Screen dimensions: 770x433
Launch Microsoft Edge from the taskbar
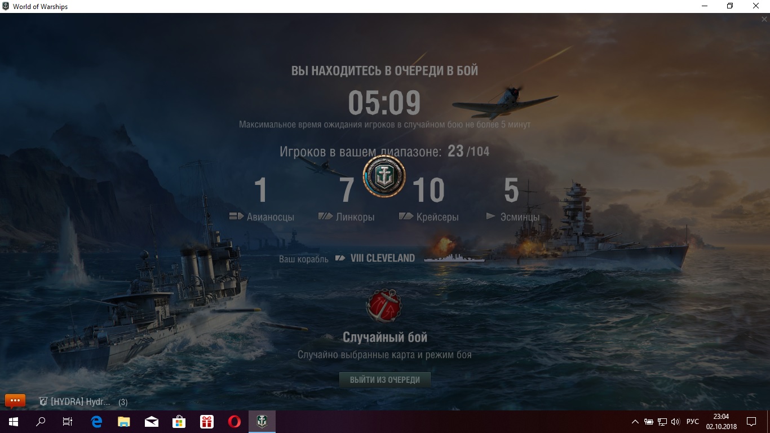(96, 421)
